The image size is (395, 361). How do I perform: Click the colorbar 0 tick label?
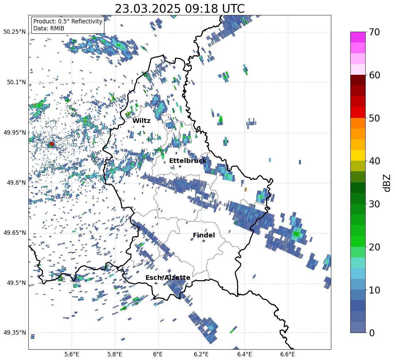pos(372,333)
